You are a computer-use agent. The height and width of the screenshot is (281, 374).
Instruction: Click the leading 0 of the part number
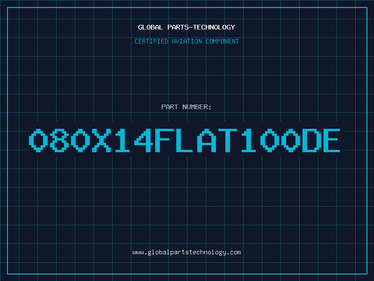pyautogui.click(x=38, y=140)
